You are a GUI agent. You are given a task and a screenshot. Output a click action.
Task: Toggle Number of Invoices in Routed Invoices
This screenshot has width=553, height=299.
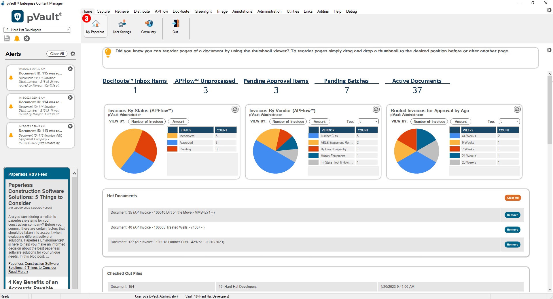tap(429, 122)
